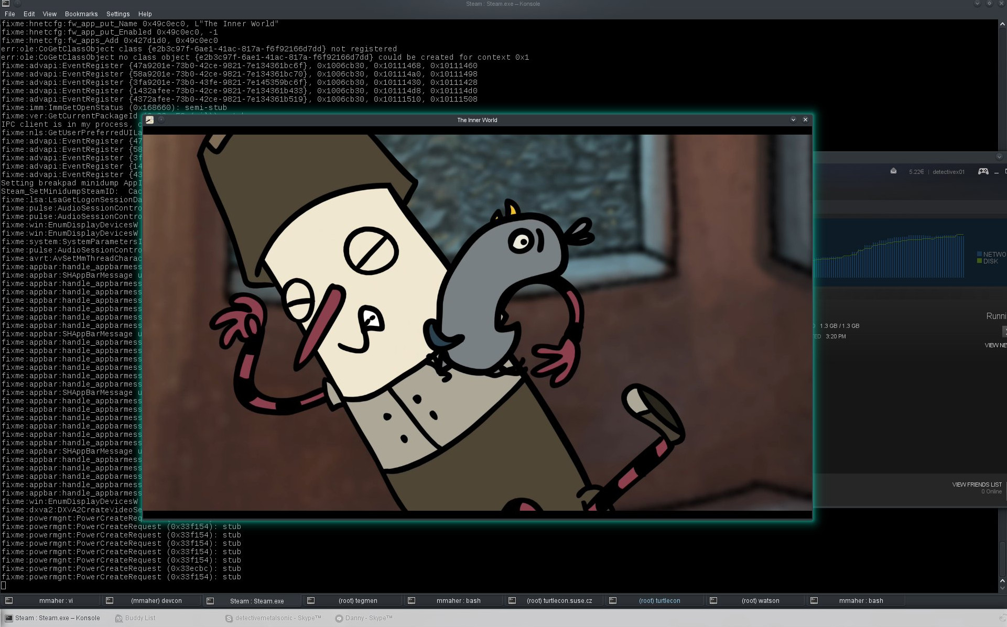Open VIEW FRIENDS LIST in Steam
This screenshot has height=627, width=1007.
pyautogui.click(x=977, y=485)
